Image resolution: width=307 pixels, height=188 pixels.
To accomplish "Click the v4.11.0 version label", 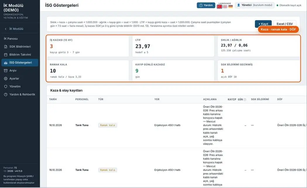I will pos(18,171).
